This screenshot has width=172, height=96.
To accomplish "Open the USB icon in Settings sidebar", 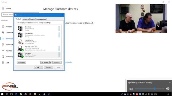I will click(x=3, y=62).
